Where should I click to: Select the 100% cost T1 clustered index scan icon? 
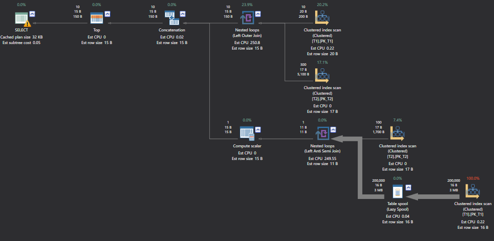pyautogui.click(x=473, y=192)
